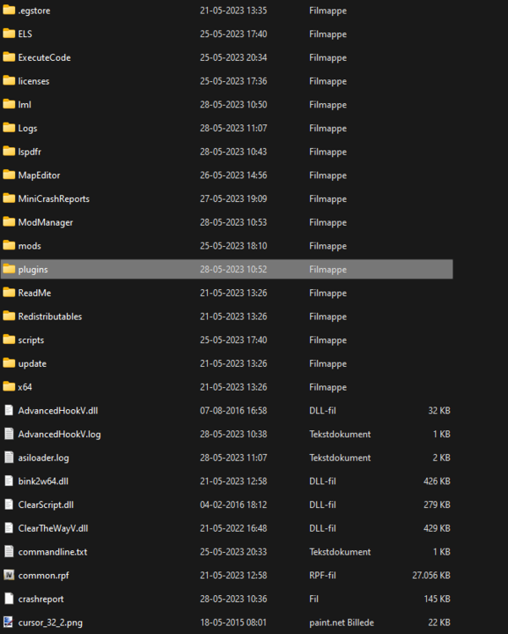Click the MapEditor folder icon
Image resolution: width=508 pixels, height=634 pixels.
[x=9, y=175]
